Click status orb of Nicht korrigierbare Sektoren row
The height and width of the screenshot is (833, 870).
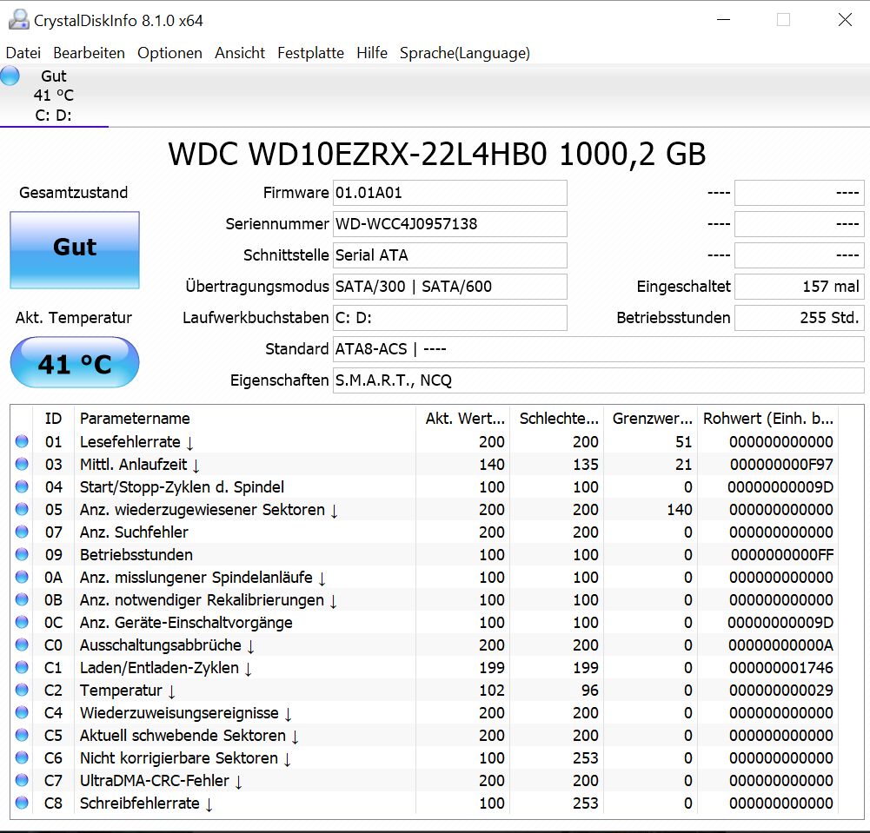[x=22, y=757]
